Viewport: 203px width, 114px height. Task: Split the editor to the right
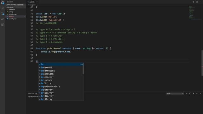click(197, 2)
